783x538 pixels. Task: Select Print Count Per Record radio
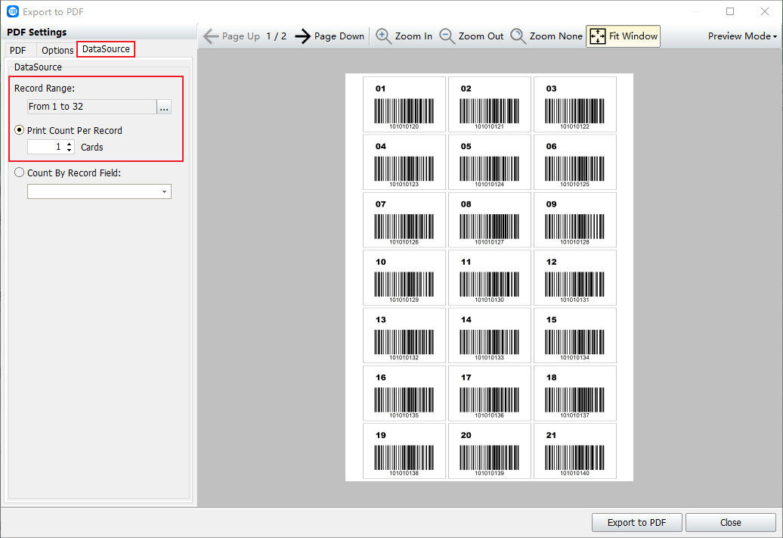click(x=20, y=130)
